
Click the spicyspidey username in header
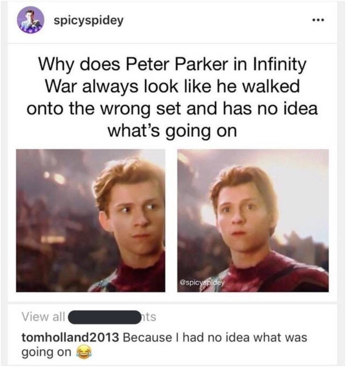point(89,21)
